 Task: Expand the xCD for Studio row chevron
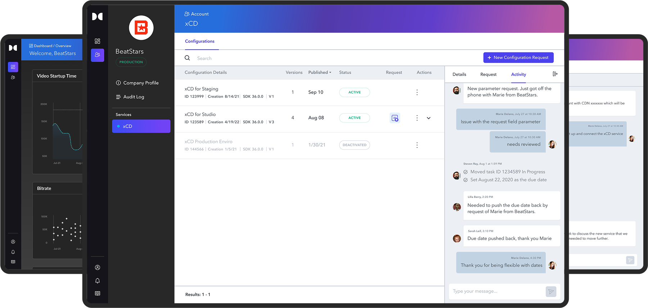point(429,118)
